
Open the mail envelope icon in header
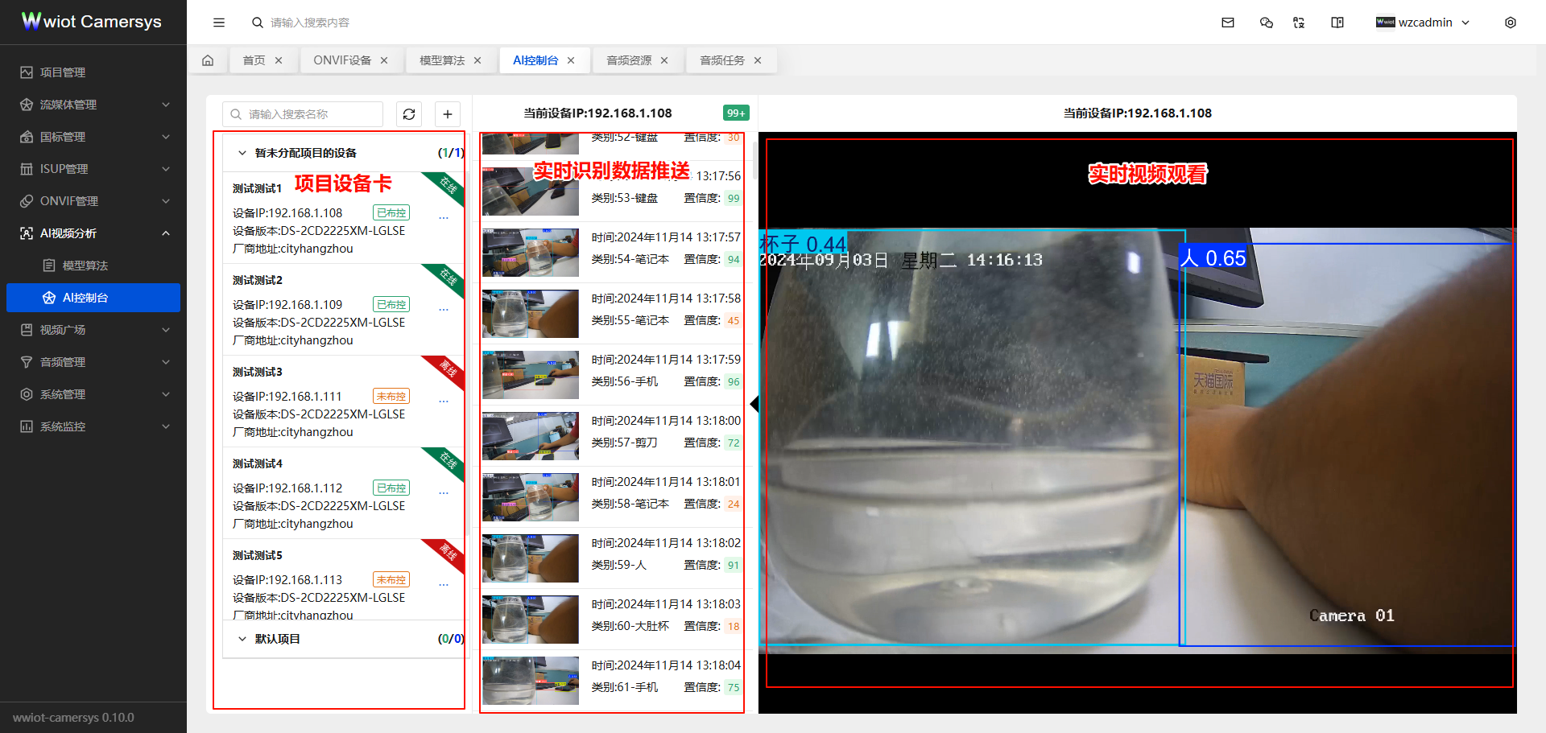point(1228,23)
